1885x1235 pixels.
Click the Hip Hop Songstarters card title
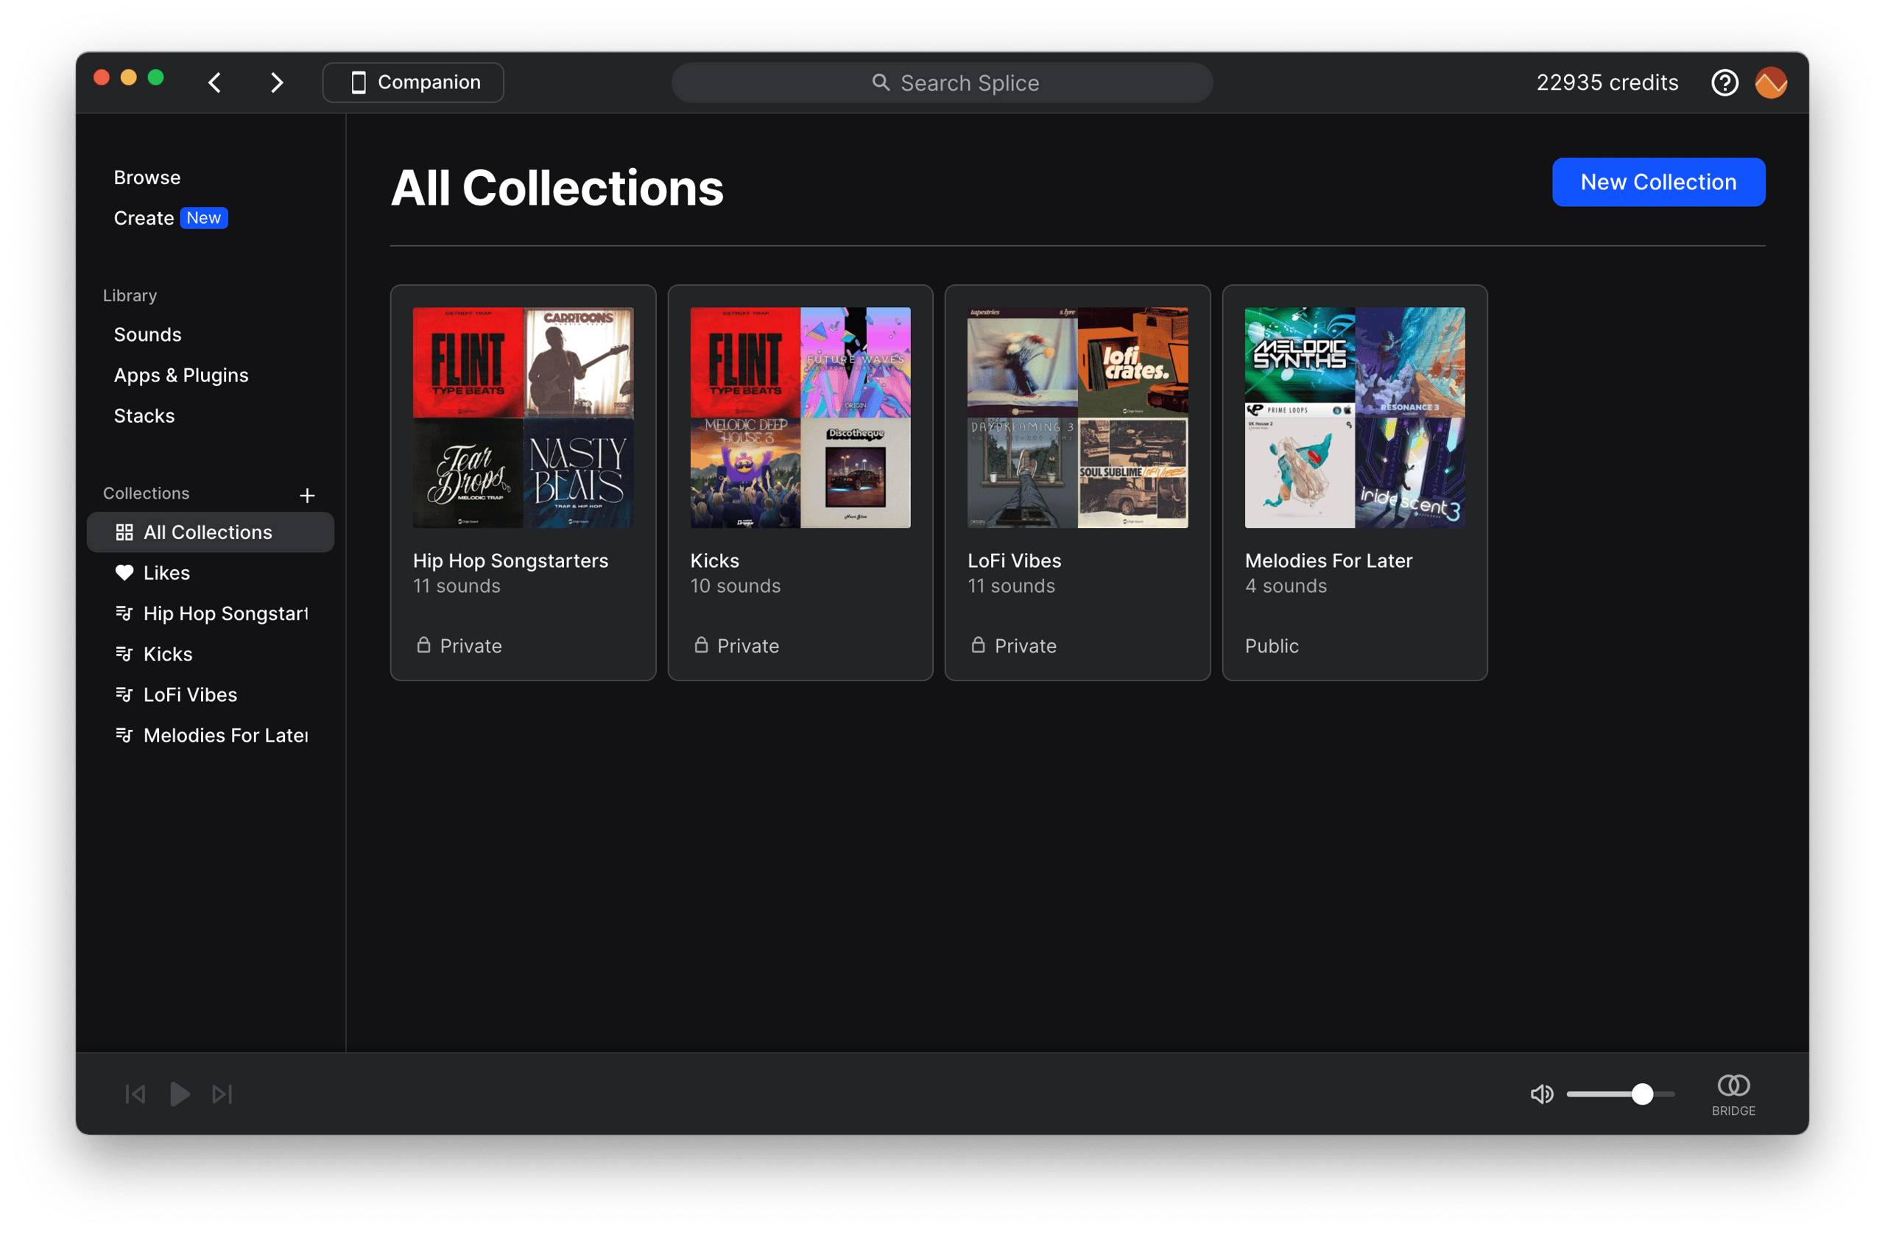510,560
